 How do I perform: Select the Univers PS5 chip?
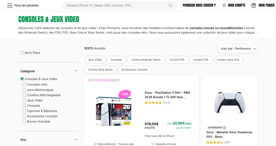coord(177,60)
